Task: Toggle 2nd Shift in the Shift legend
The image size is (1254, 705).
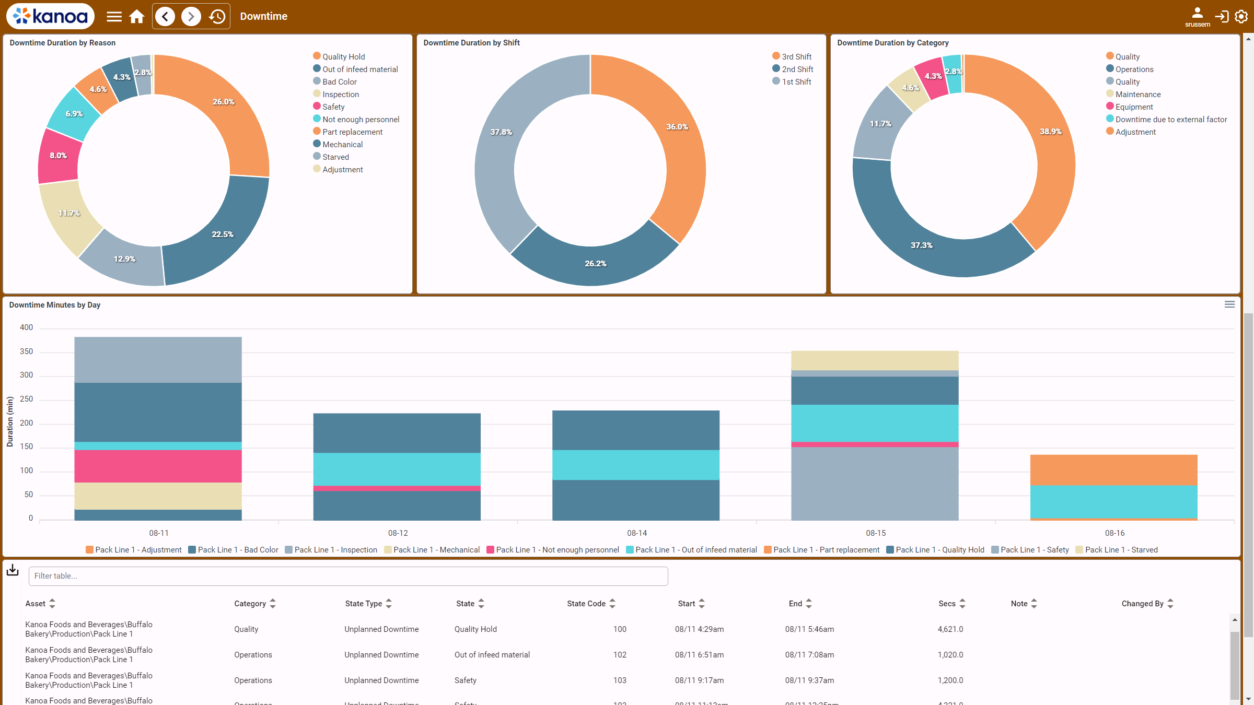Action: pos(793,69)
